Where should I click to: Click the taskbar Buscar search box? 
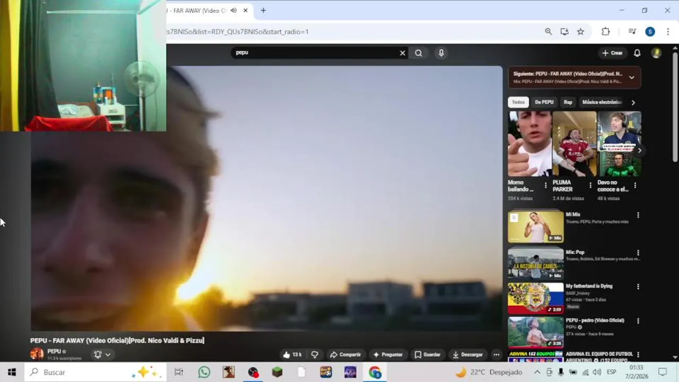pos(95,372)
